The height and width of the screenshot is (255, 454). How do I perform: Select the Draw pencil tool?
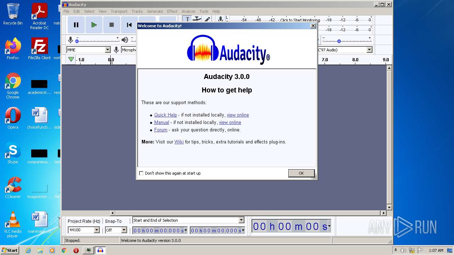click(206, 19)
